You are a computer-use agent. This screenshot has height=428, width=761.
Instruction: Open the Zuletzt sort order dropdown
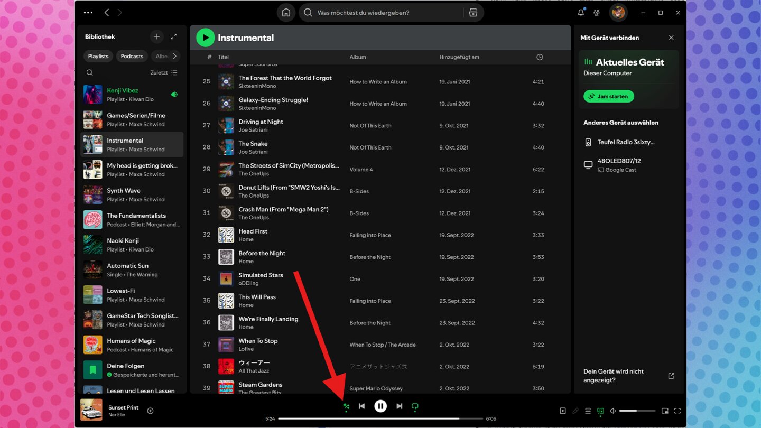coord(164,72)
